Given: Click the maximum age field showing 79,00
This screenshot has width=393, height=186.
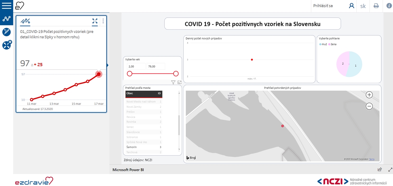Looking at the screenshot, I should tap(156, 66).
